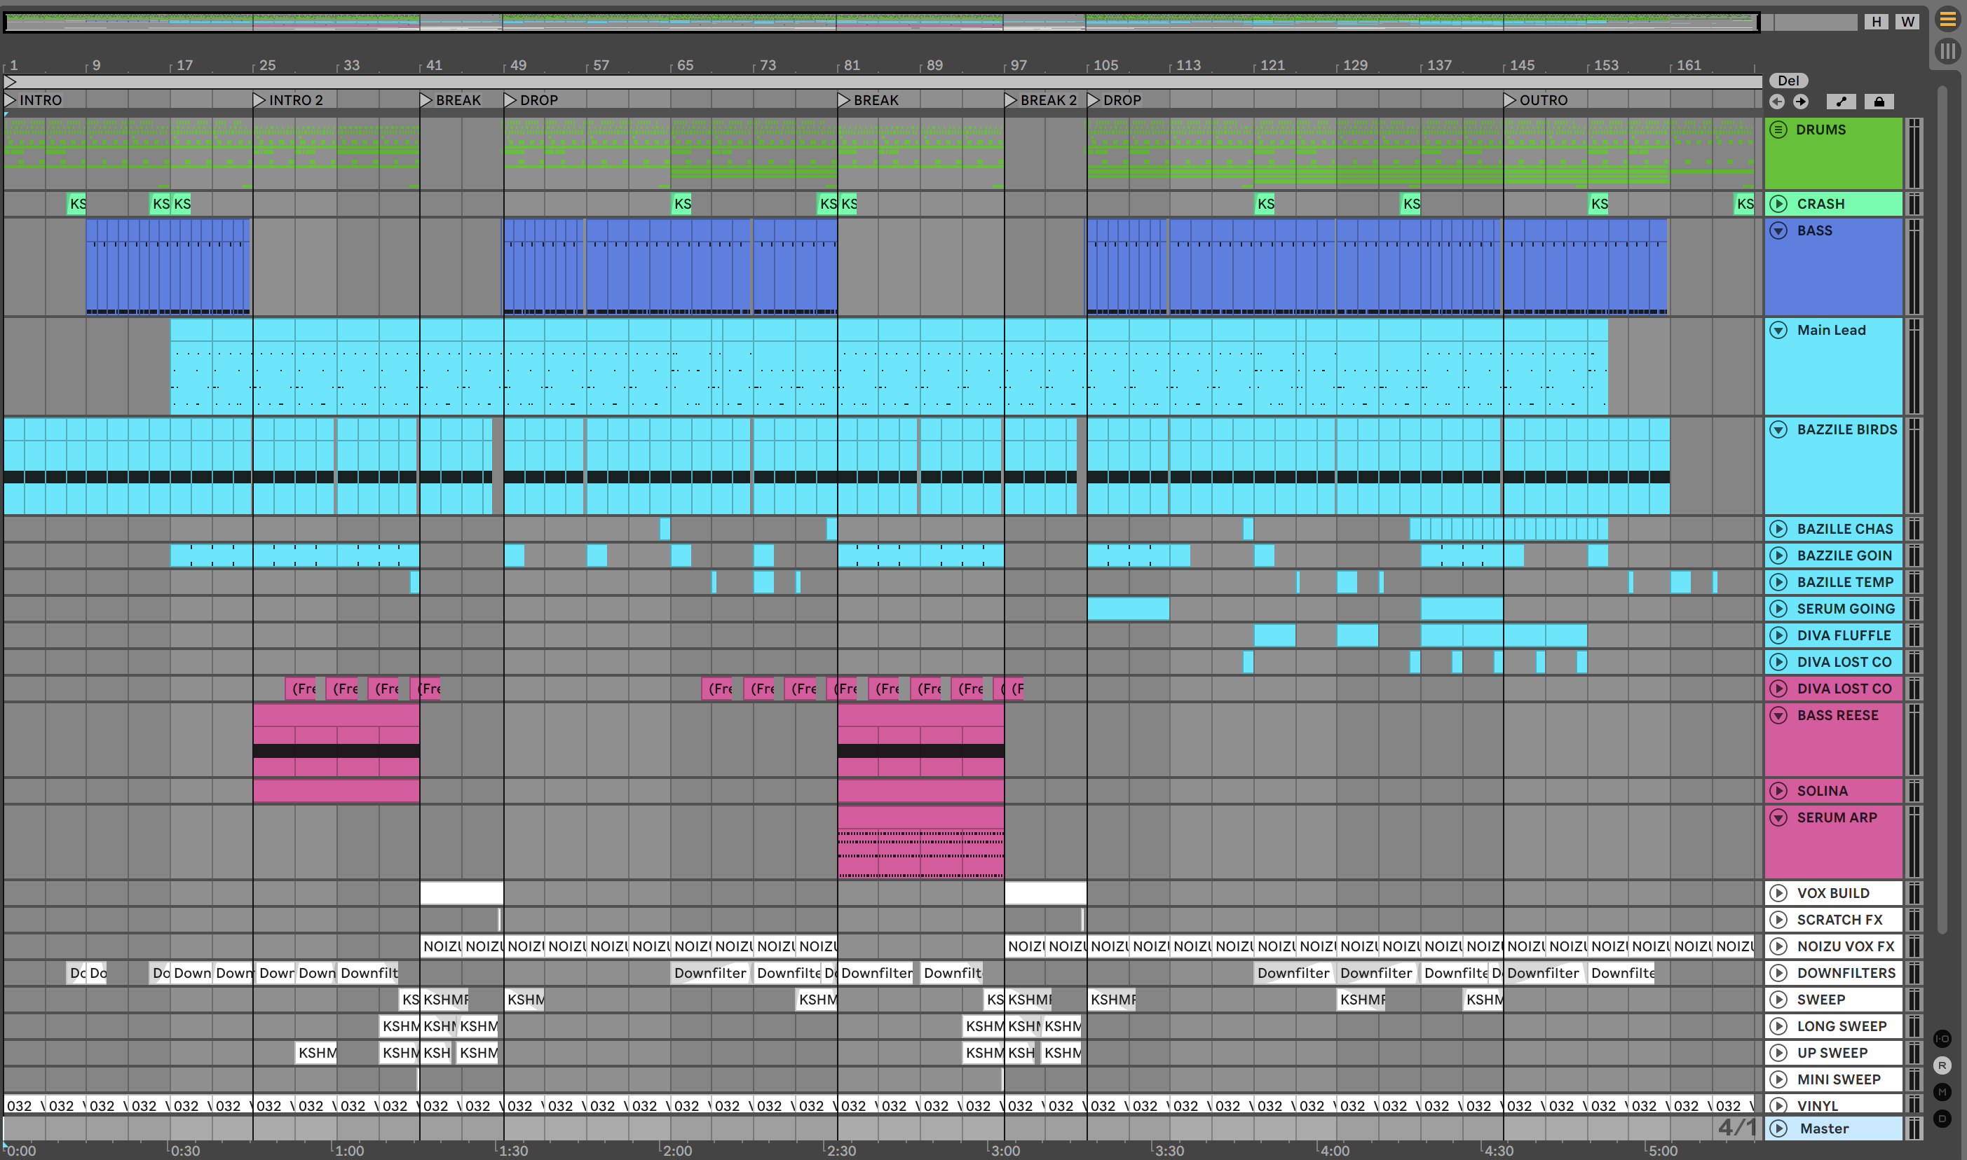The width and height of the screenshot is (1967, 1160).
Task: Unfold the CRASH track
Action: [x=1778, y=204]
